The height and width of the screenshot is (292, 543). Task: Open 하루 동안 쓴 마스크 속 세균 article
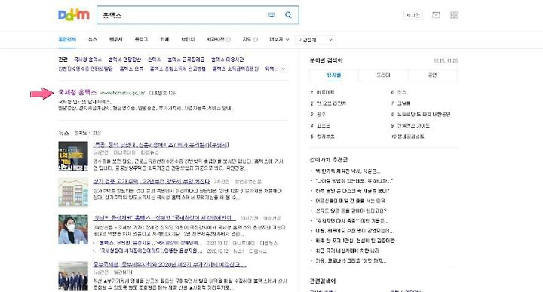pos(352,191)
